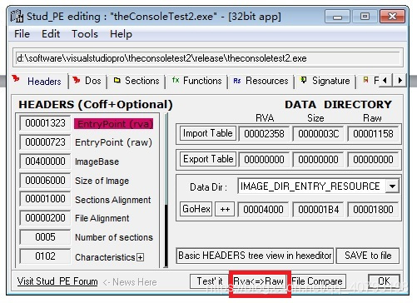Click the Export Table button
Screen dimensions: 417x303
[x=208, y=159]
